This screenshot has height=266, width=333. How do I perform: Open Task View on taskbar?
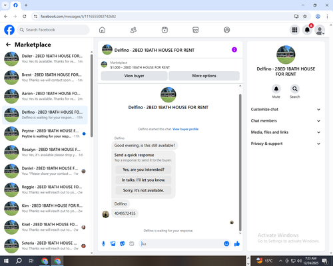click(31, 261)
